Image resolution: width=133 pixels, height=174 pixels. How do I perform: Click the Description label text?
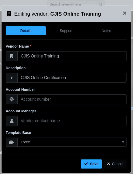click(16, 68)
